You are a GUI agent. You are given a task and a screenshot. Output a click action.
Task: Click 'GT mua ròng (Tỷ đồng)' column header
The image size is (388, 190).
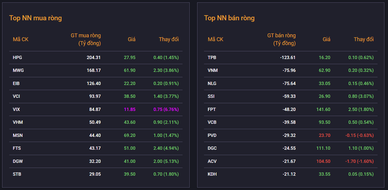[86, 39]
